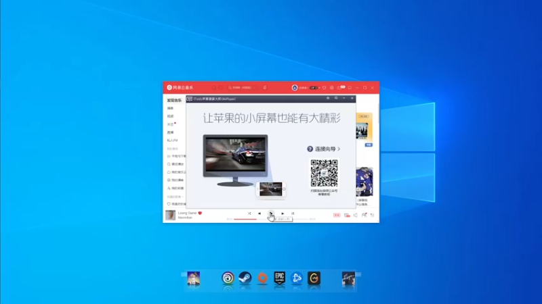Open the Battle.net launcher in dock
The height and width of the screenshot is (304, 542).
click(x=297, y=278)
